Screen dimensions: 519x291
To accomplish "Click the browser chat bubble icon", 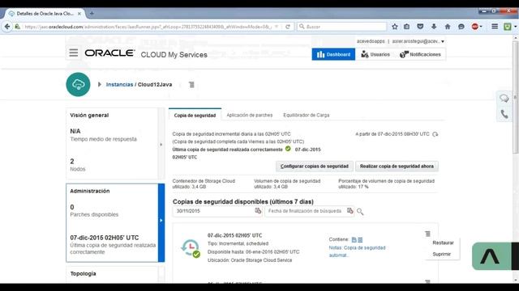I will click(x=461, y=27).
